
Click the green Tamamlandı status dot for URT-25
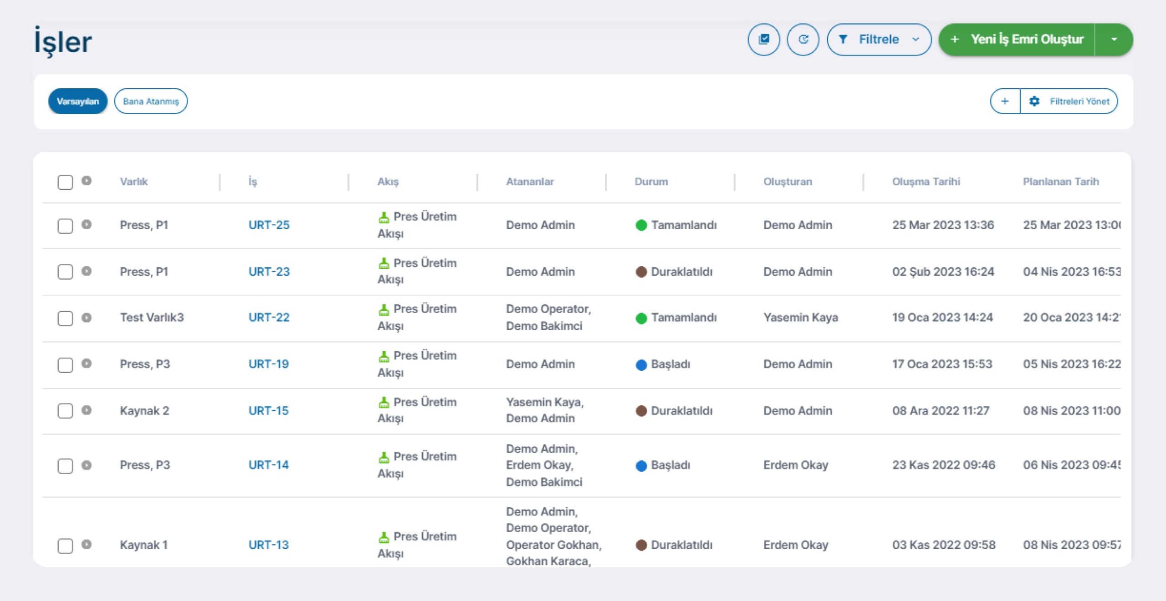pos(641,225)
